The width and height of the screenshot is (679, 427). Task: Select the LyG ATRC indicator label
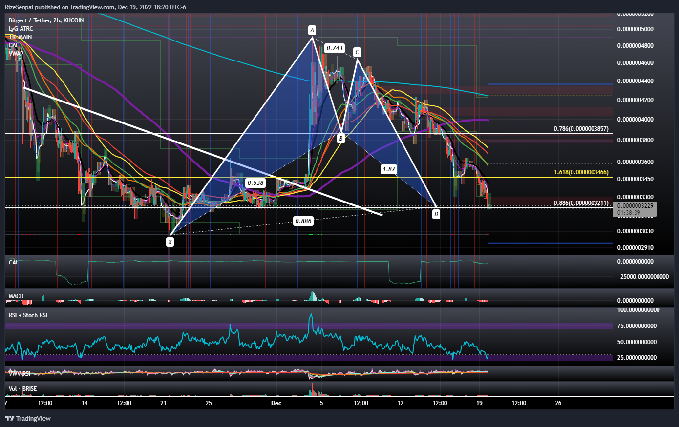[21, 29]
